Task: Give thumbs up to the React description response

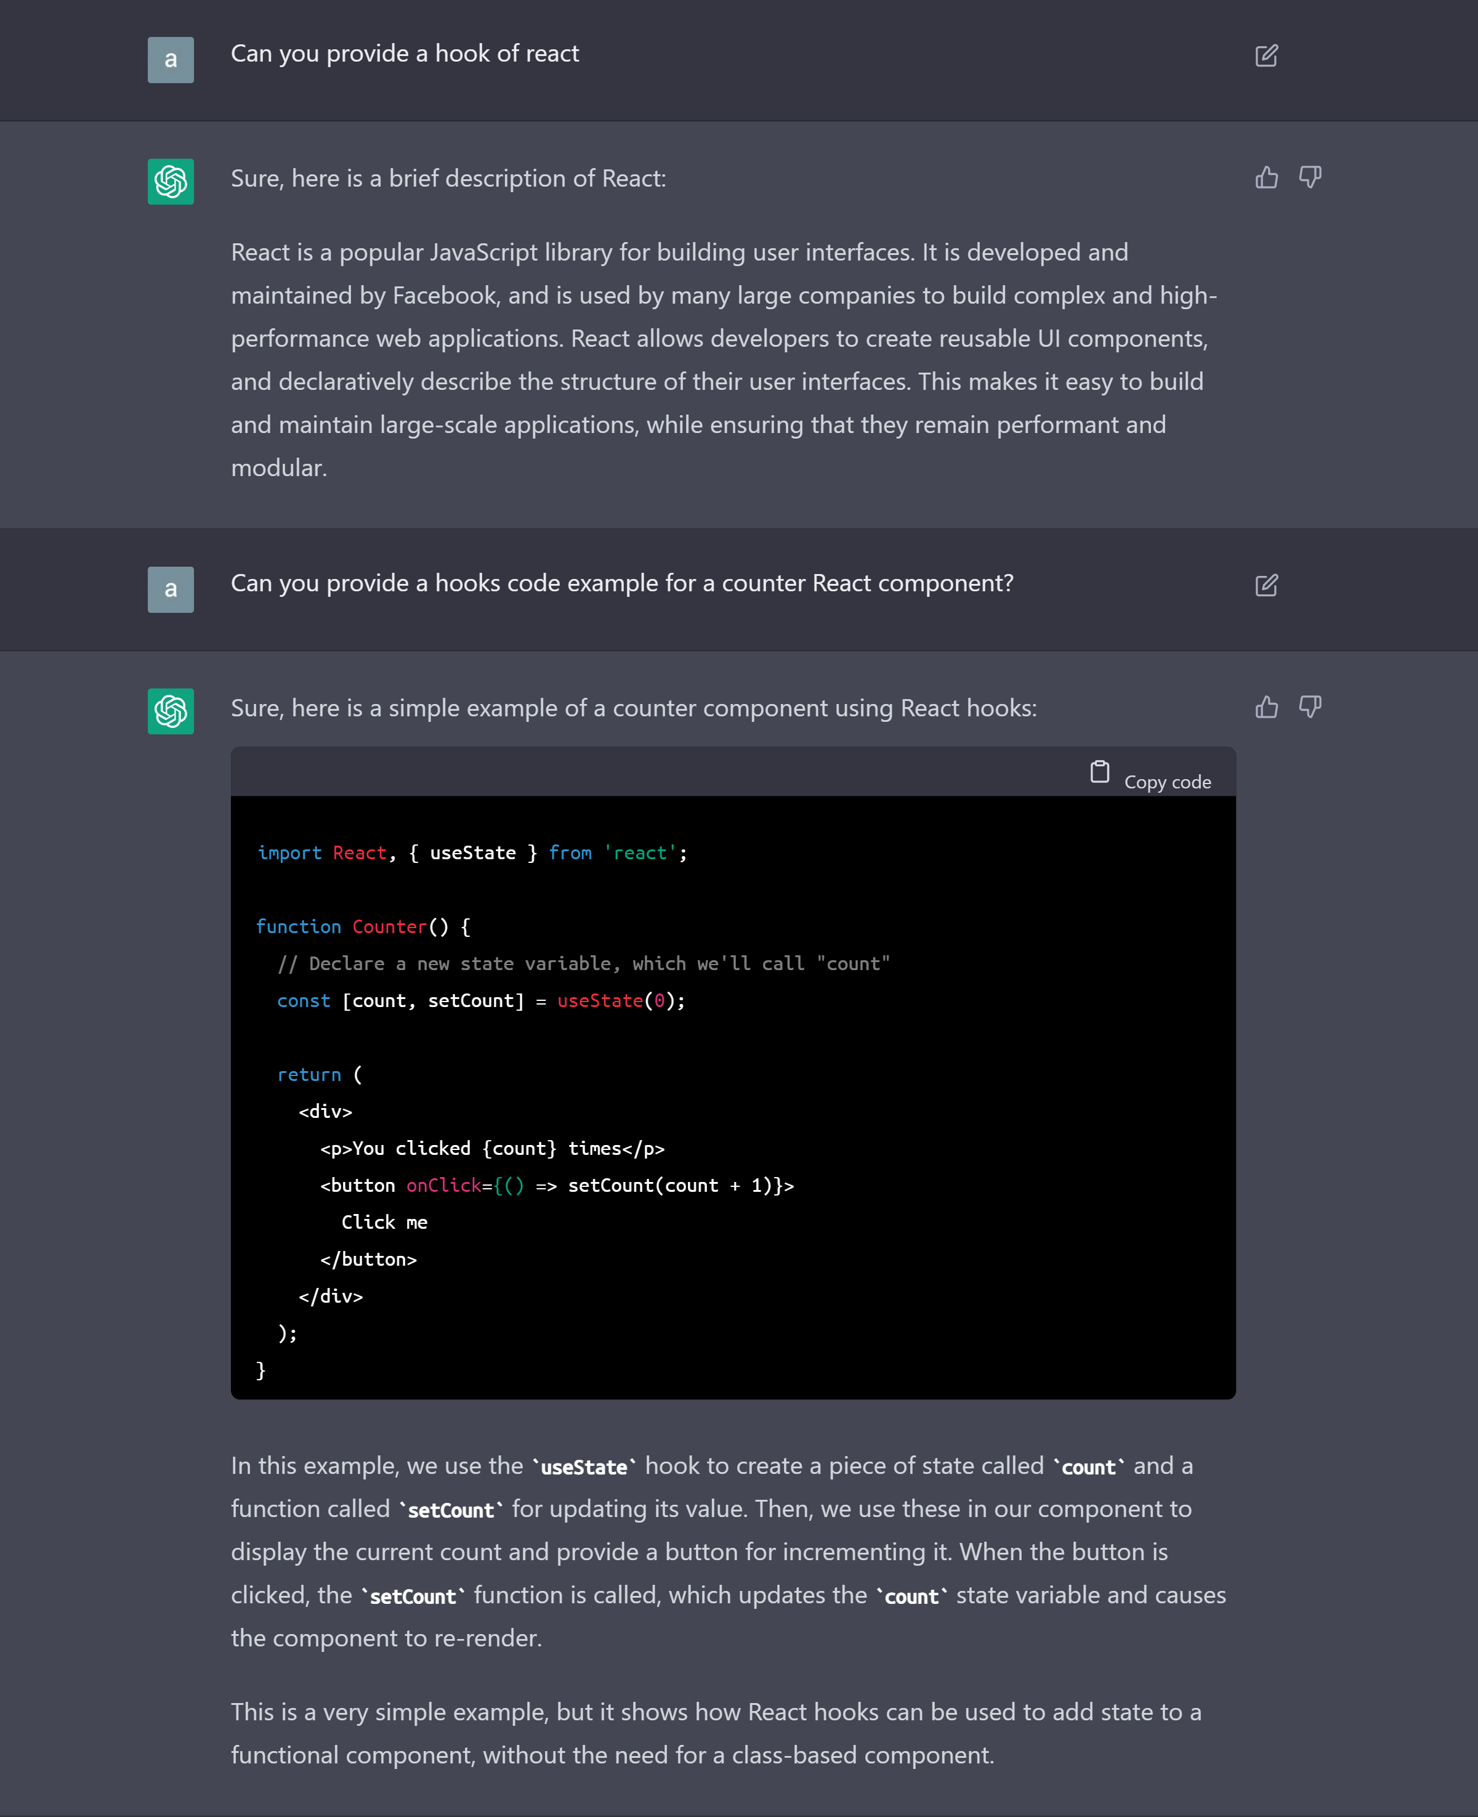Action: click(1266, 178)
